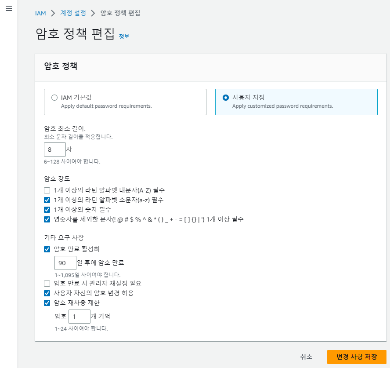
Task: Toggle lowercase letter (a-z) requirement checkbox
Action: click(x=47, y=200)
